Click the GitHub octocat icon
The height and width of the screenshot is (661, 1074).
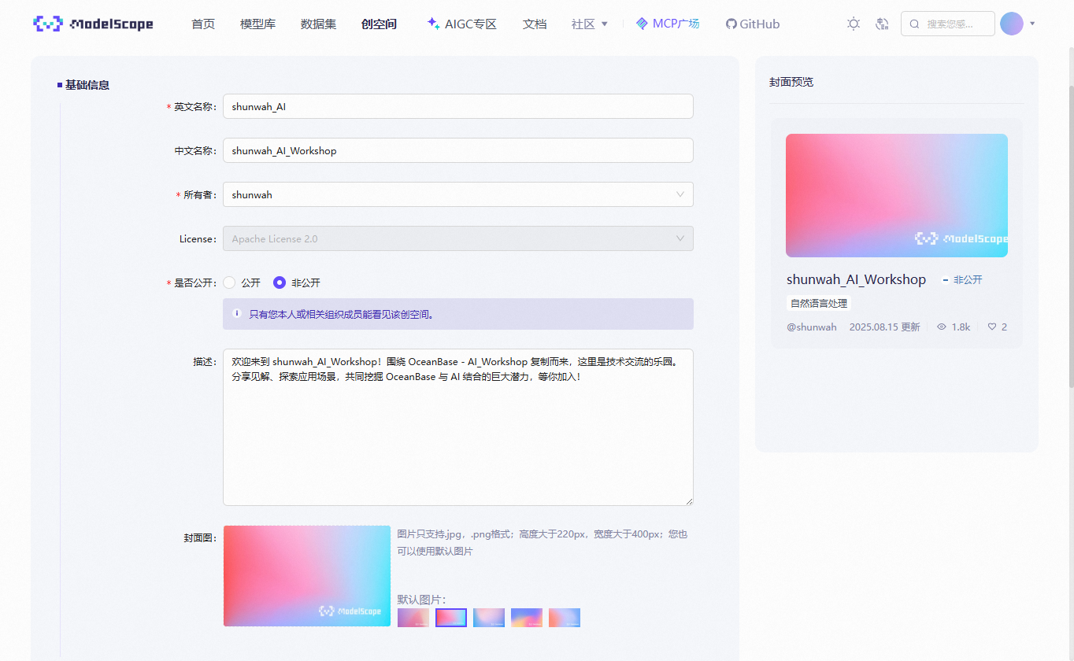(731, 24)
